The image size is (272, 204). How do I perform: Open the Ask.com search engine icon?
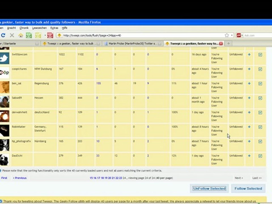point(239,35)
